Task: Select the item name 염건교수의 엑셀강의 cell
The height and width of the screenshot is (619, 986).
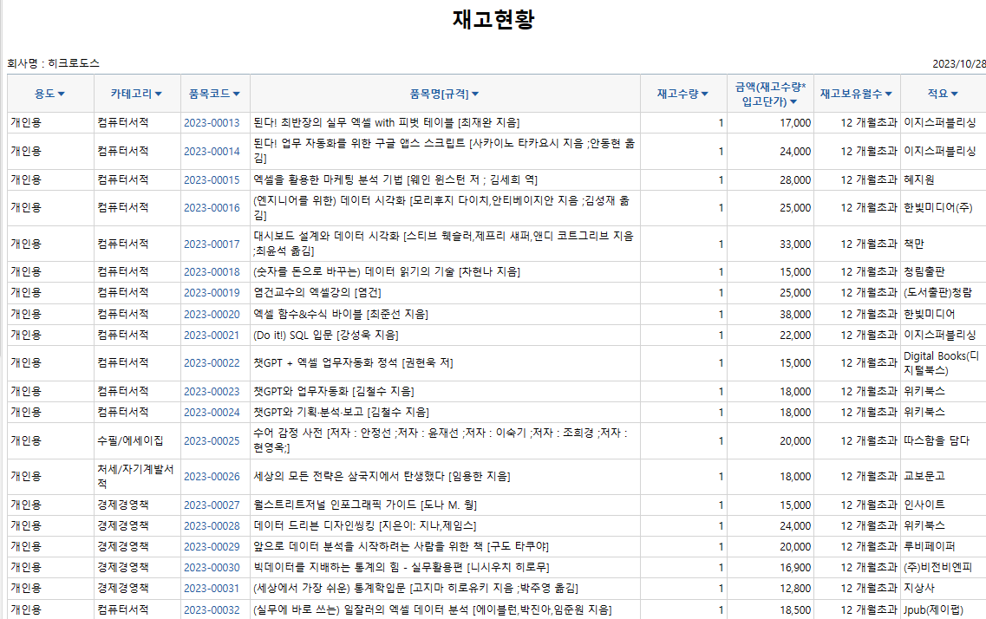Action: [x=445, y=293]
